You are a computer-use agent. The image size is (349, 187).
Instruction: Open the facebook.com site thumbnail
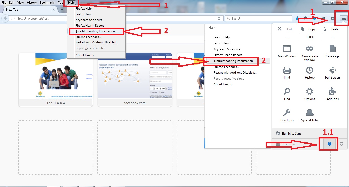135,80
